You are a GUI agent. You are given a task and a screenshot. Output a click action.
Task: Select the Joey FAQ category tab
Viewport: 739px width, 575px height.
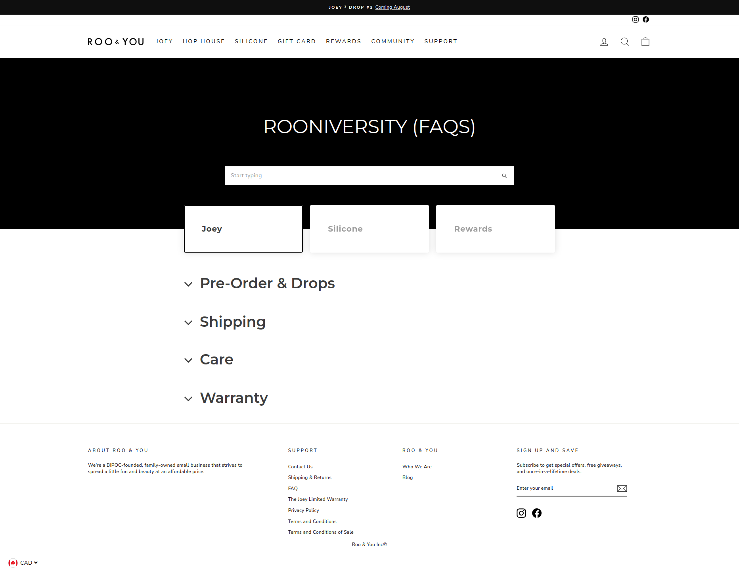(243, 229)
